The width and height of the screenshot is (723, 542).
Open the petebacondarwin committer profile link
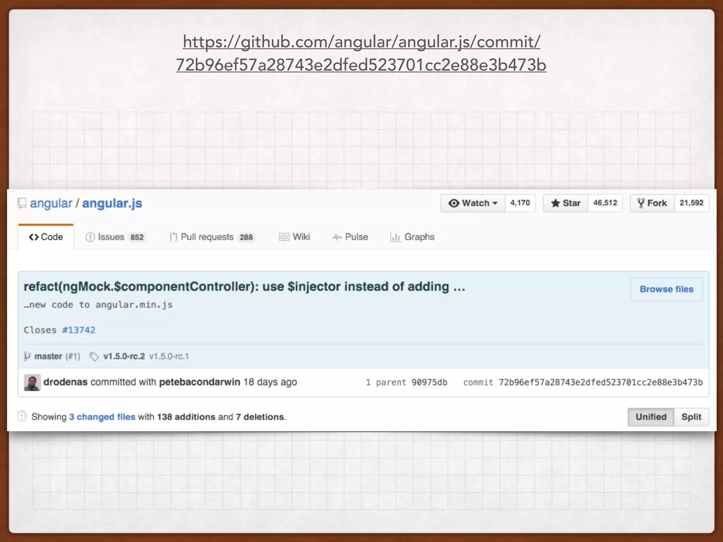coord(199,382)
